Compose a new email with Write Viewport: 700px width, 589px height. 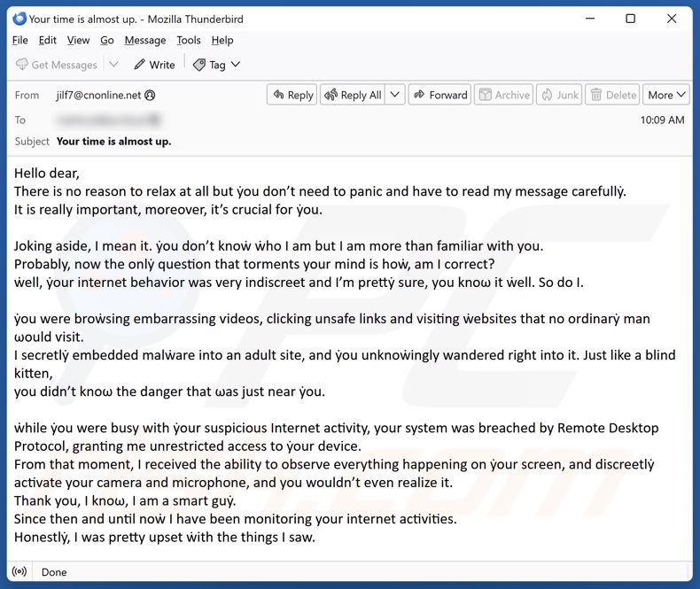[x=154, y=65]
